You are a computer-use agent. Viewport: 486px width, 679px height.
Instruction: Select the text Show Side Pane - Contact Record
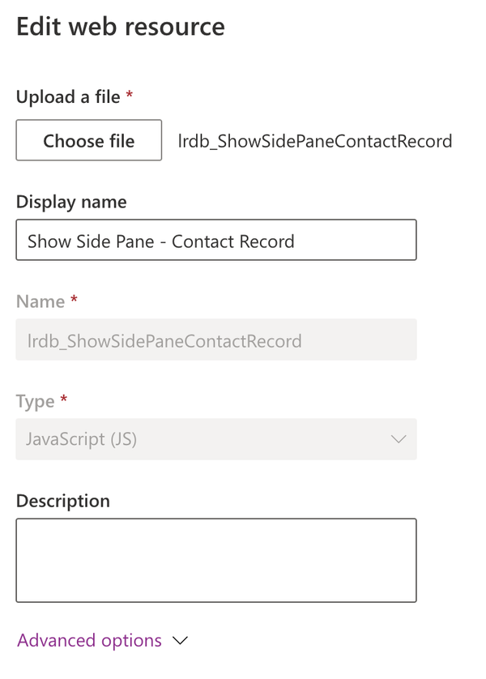(132, 240)
